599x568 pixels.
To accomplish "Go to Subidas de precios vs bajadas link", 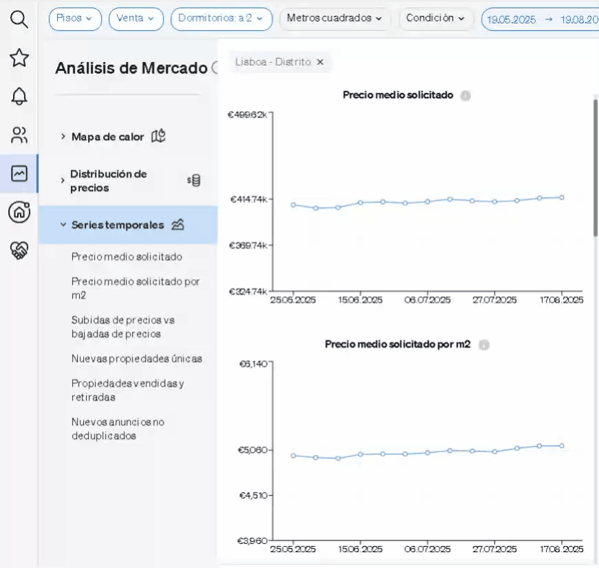I will point(116,327).
